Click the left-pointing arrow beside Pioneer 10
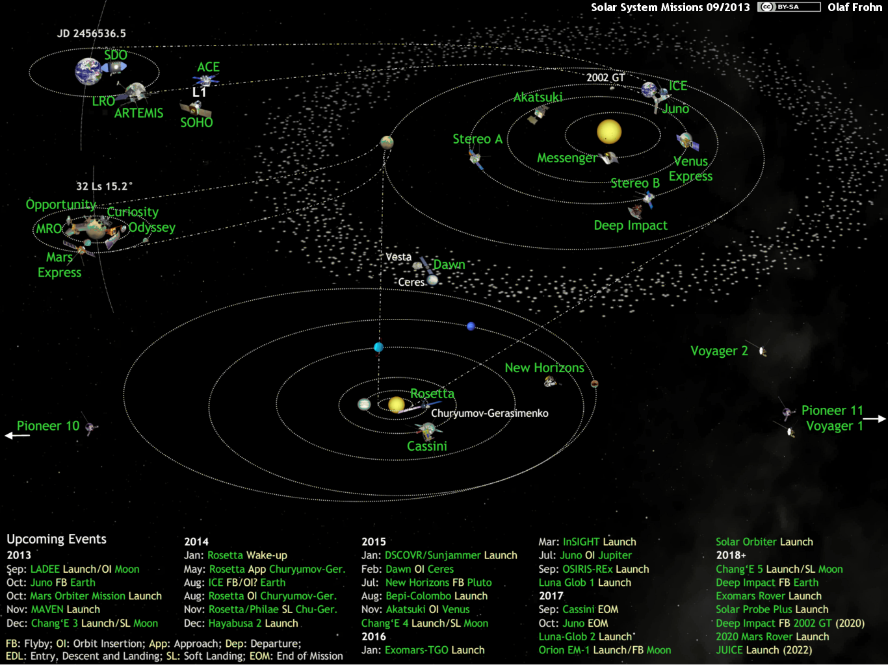The image size is (888, 665). pos(18,435)
